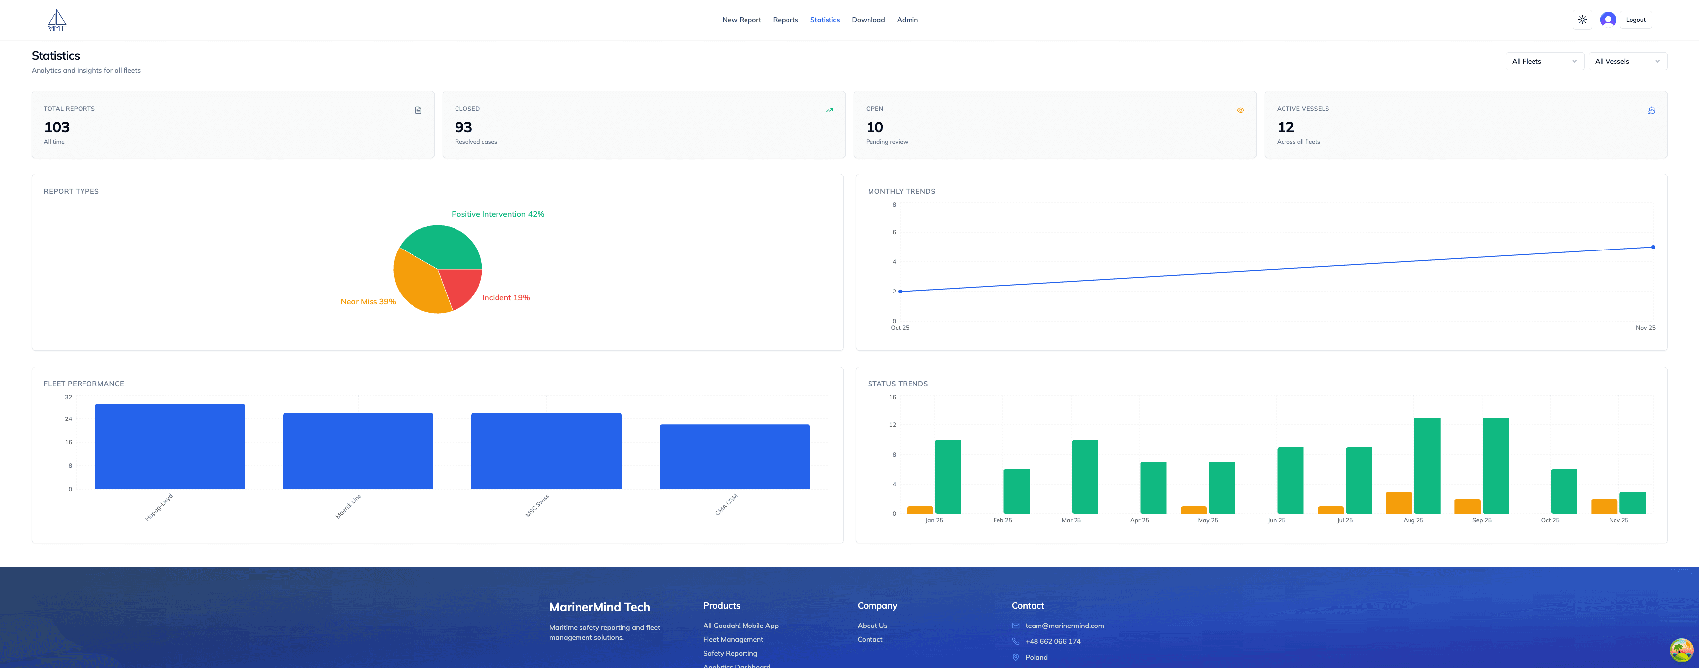The height and width of the screenshot is (668, 1699).
Task: Toggle light/dark theme with the sun icon
Action: point(1582,19)
